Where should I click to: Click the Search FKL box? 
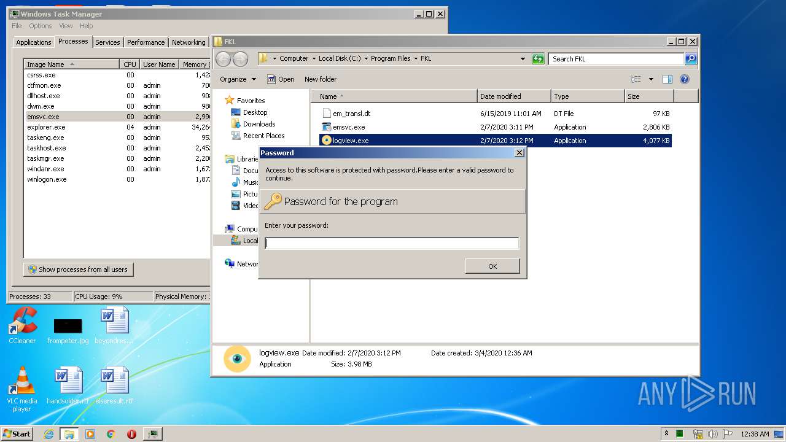click(616, 59)
